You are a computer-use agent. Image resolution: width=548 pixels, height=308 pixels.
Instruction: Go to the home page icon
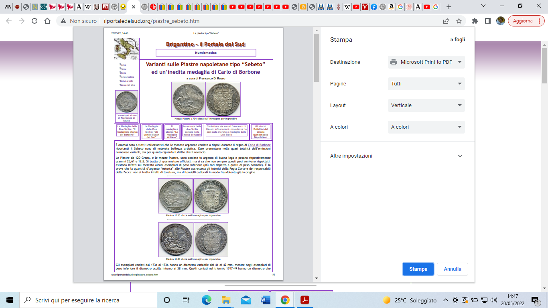(x=47, y=21)
